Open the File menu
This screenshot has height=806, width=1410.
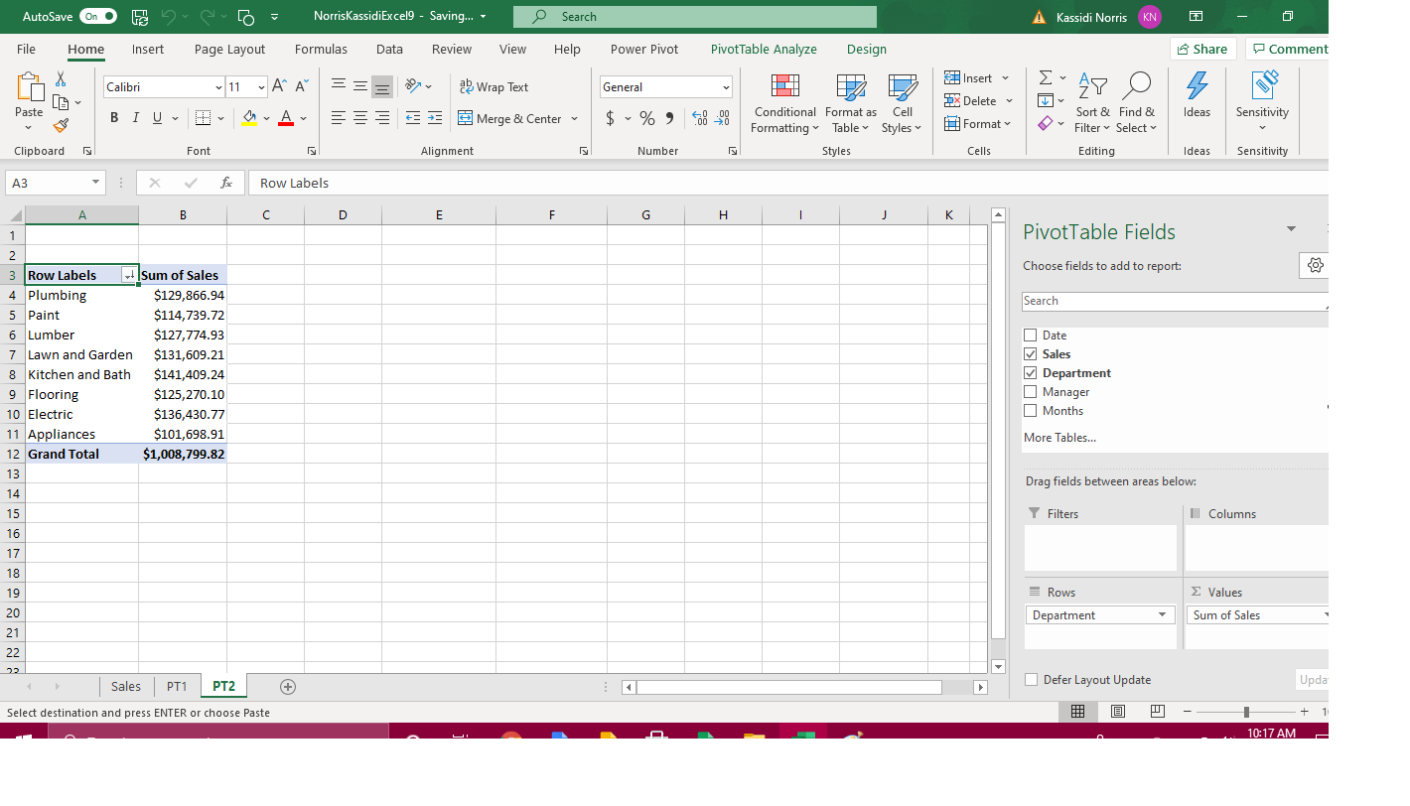pos(26,49)
